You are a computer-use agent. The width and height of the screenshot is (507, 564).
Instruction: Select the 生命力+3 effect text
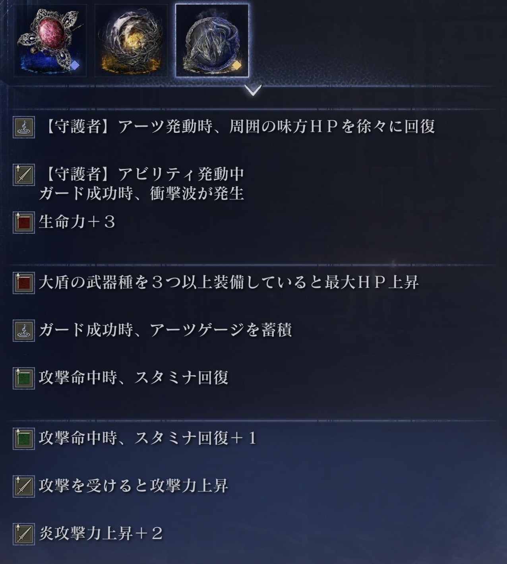click(77, 222)
